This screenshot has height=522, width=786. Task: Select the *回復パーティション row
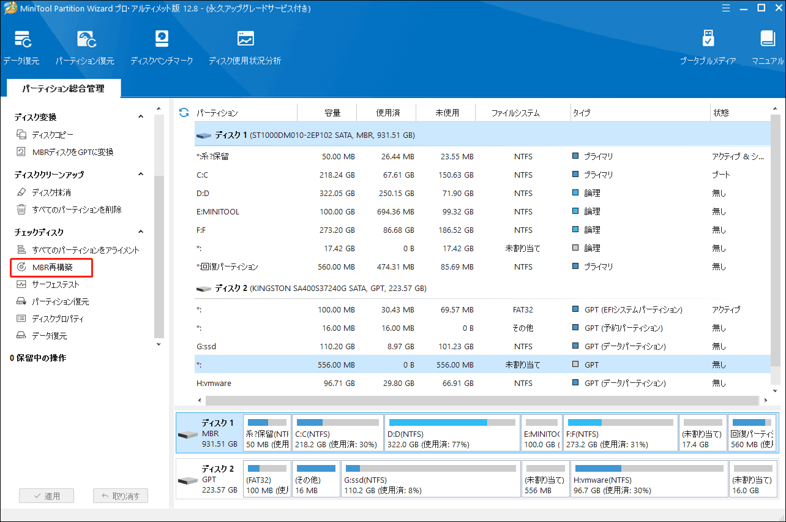pos(482,267)
